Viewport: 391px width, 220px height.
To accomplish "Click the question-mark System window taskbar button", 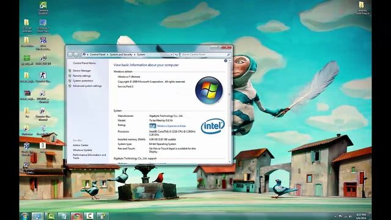I will [x=103, y=216].
